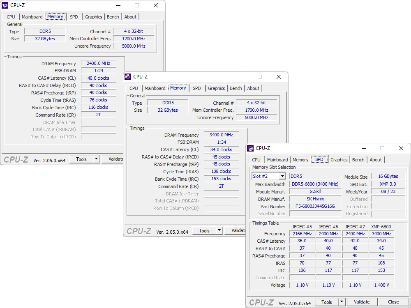Open the CPU tab in the SPD window
This screenshot has height=308, width=411.
coord(256,160)
